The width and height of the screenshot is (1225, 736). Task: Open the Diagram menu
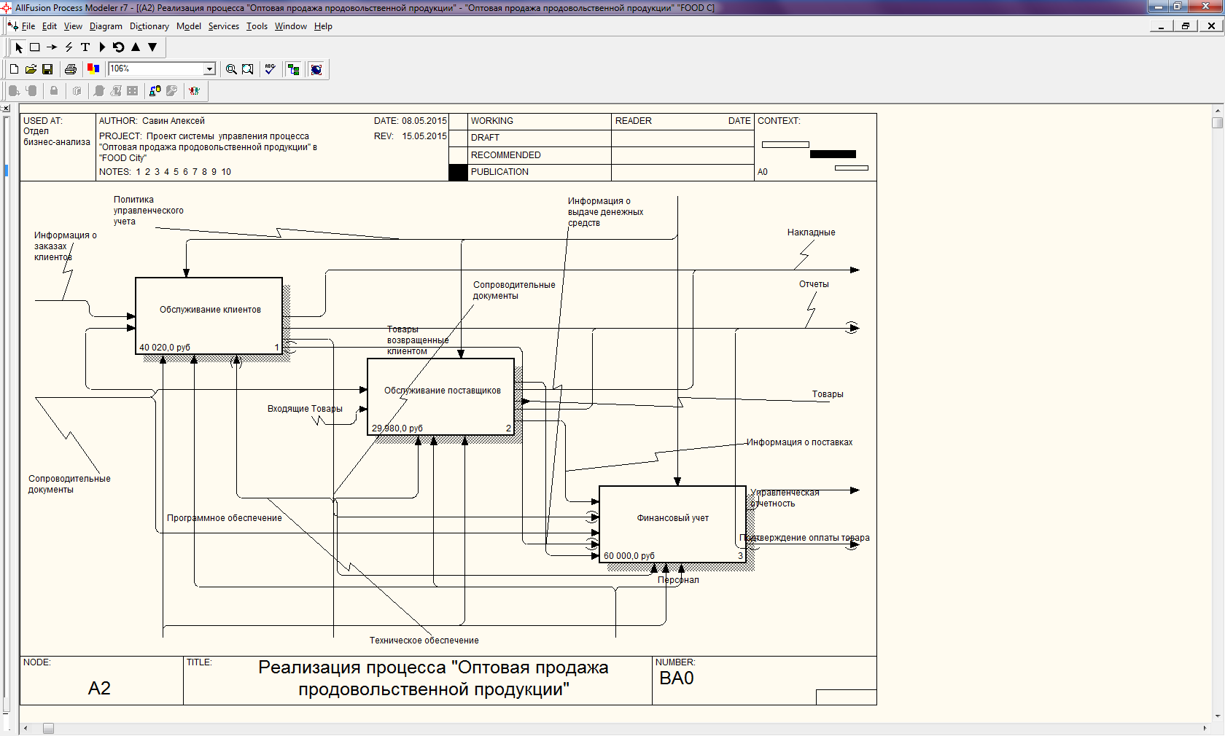(x=106, y=26)
